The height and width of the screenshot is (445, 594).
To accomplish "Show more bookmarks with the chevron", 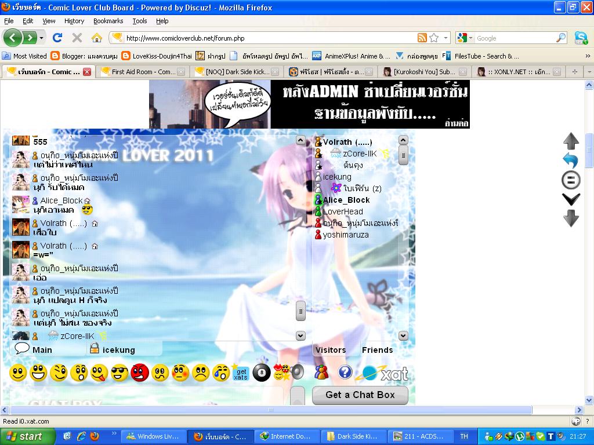I will (588, 56).
